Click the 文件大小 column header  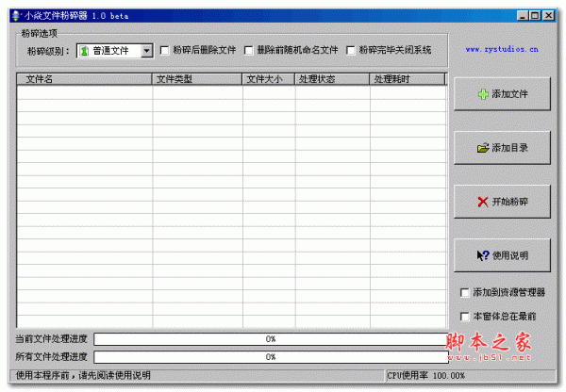click(x=269, y=79)
